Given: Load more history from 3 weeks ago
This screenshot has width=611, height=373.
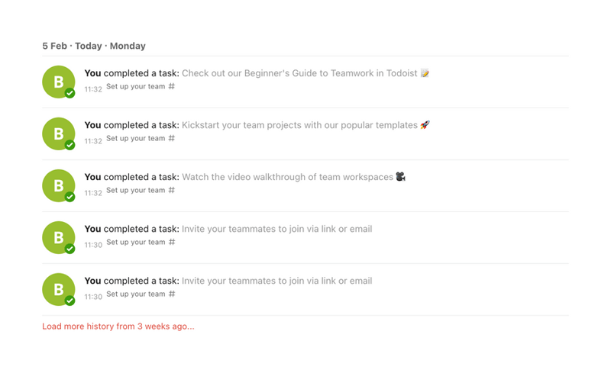Looking at the screenshot, I should (118, 326).
